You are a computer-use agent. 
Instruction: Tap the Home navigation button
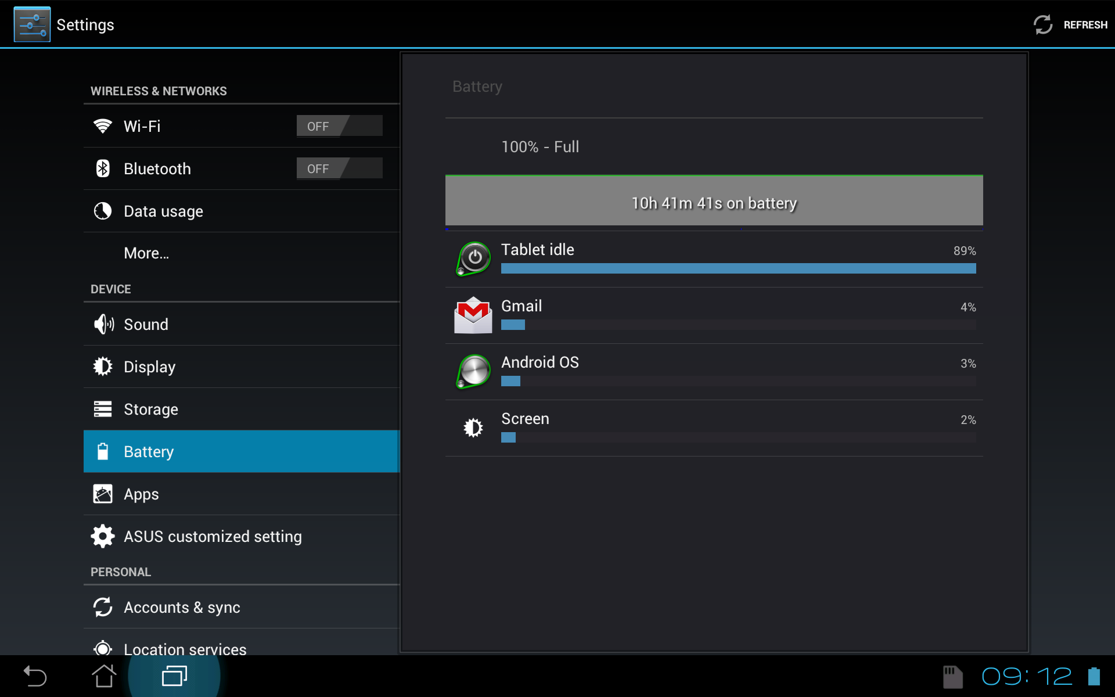coord(104,676)
